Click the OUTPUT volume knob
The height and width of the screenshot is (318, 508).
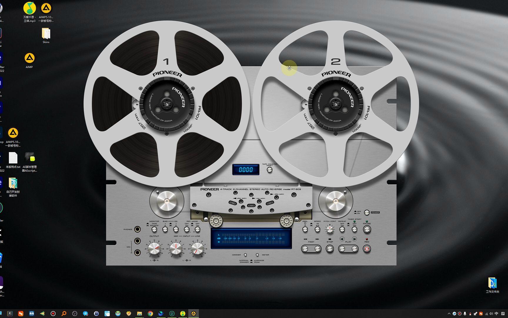[154, 249]
